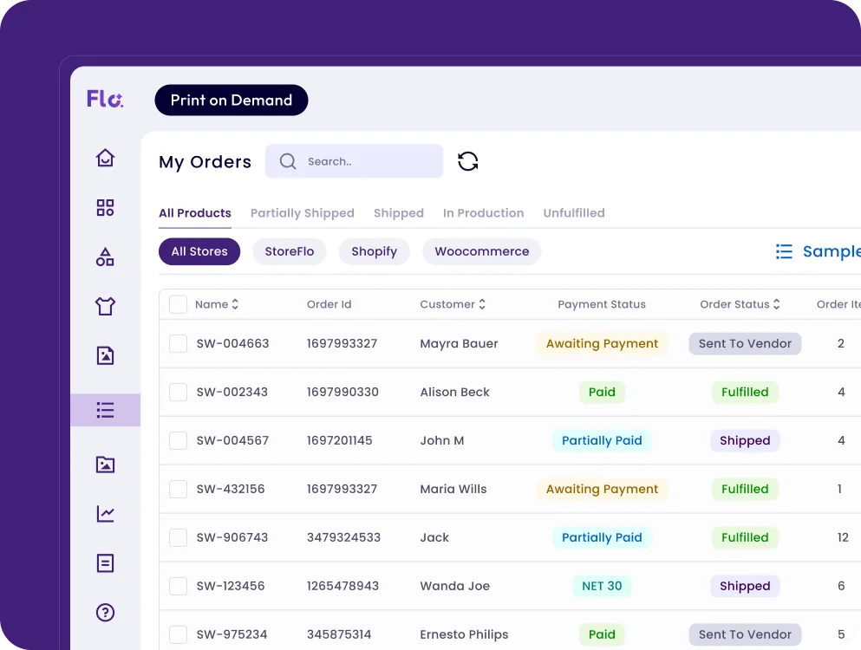Click Partially Paid badge for John M
This screenshot has height=650, width=861.
click(x=602, y=440)
